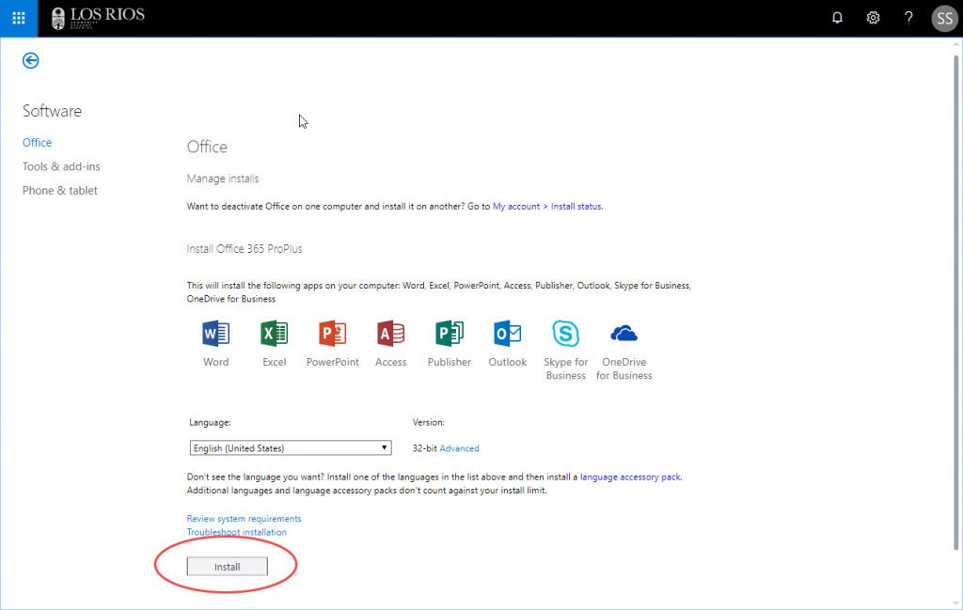963x610 pixels.
Task: Click the PowerPoint app icon
Action: [x=333, y=334]
